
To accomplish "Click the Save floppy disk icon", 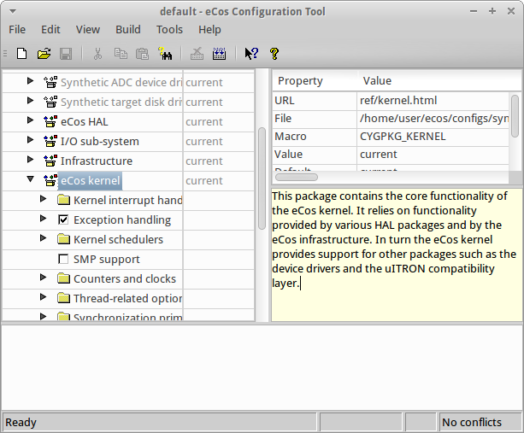I will pos(66,54).
